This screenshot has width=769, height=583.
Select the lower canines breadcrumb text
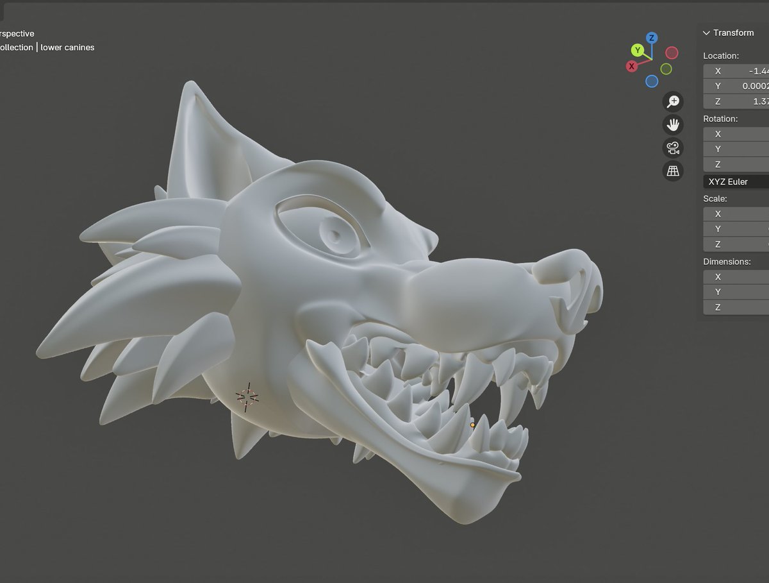tap(67, 47)
